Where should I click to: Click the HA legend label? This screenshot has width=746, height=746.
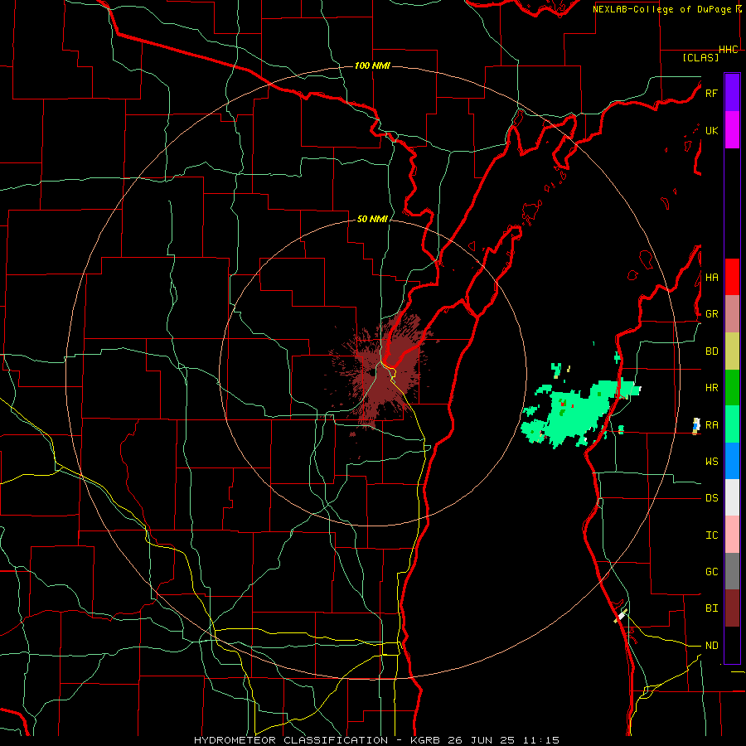[711, 278]
